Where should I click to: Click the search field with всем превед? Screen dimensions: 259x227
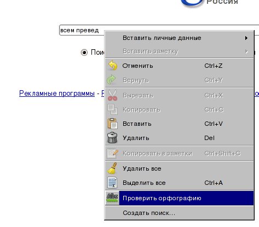(x=159, y=30)
